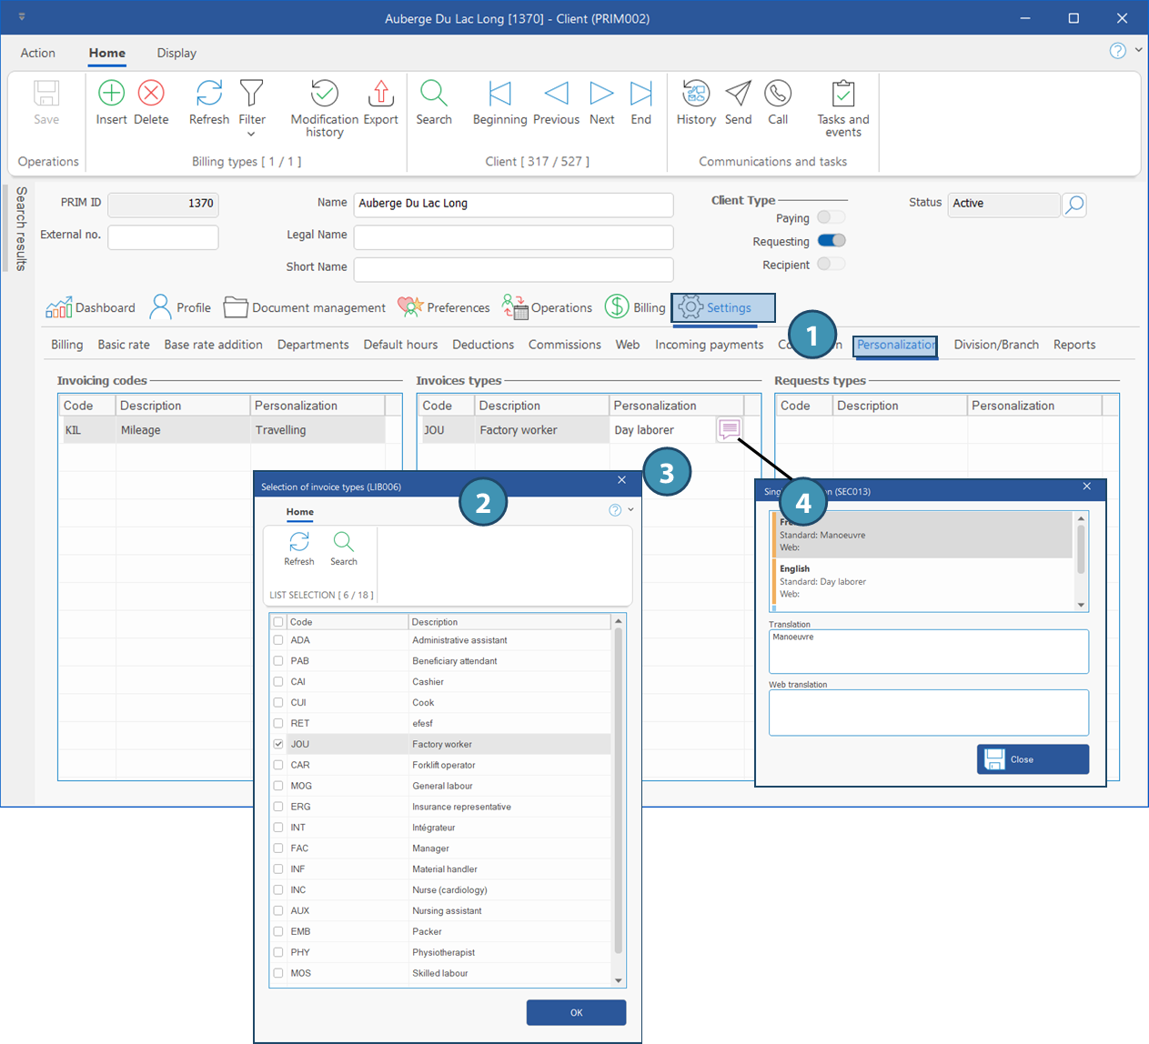Check the CAI Cashier checkbox
The height and width of the screenshot is (1044, 1149).
(278, 681)
